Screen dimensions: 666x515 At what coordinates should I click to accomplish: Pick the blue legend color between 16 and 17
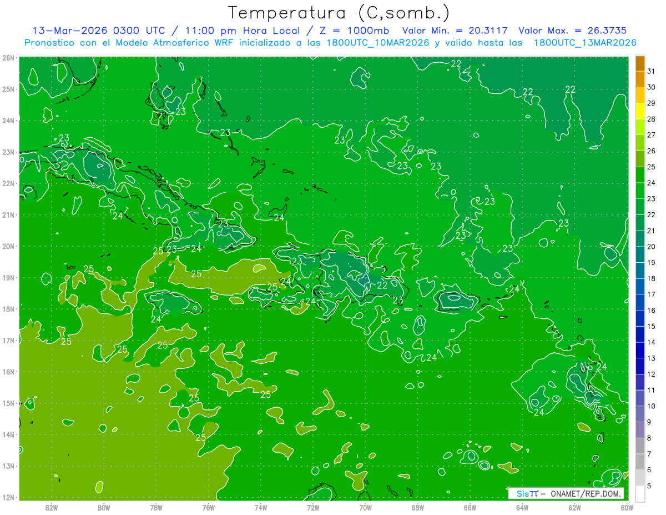click(x=640, y=302)
